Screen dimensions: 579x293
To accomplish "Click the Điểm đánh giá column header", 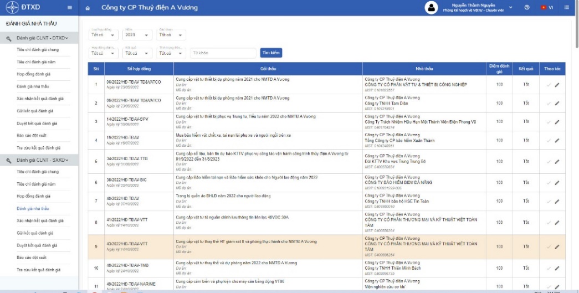I will (x=499, y=69).
